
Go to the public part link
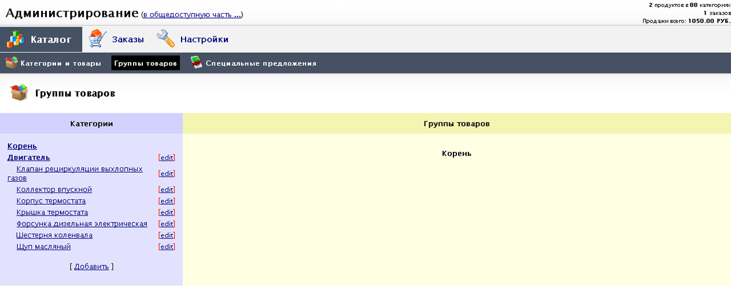point(192,14)
